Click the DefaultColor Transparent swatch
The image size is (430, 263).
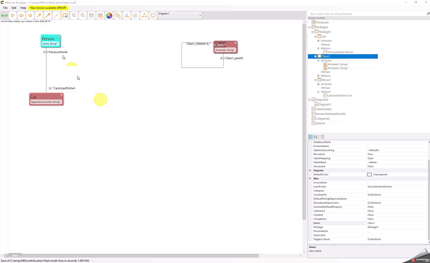click(x=369, y=174)
